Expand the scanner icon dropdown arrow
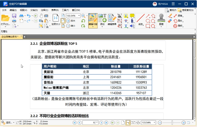 click(x=25, y=16)
